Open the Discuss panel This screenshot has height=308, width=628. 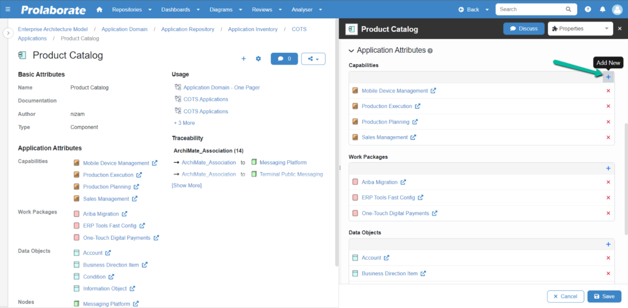pos(523,28)
